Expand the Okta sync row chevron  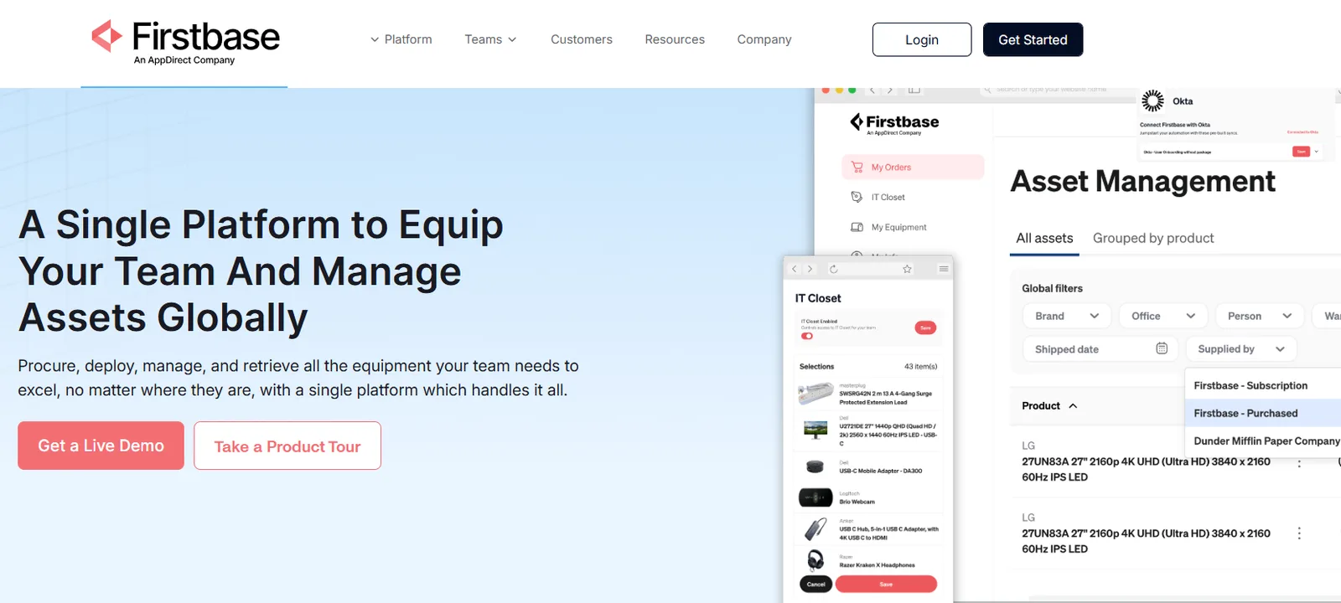click(1317, 152)
